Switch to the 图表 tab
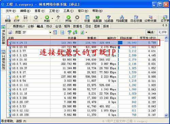 point(97,27)
